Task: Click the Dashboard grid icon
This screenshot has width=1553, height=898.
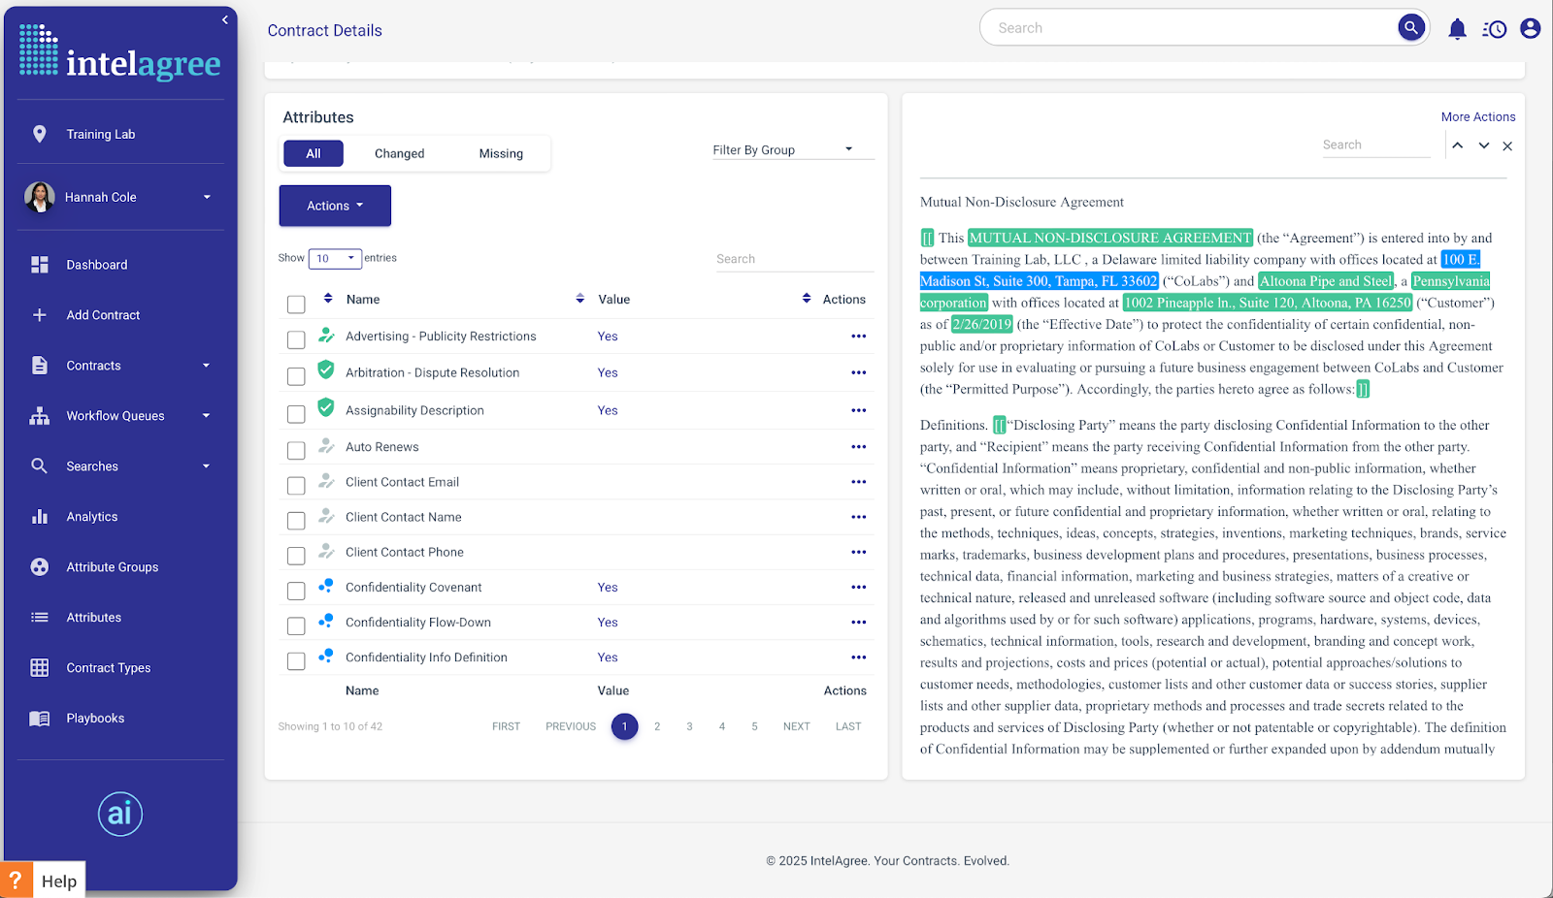Action: 39,265
